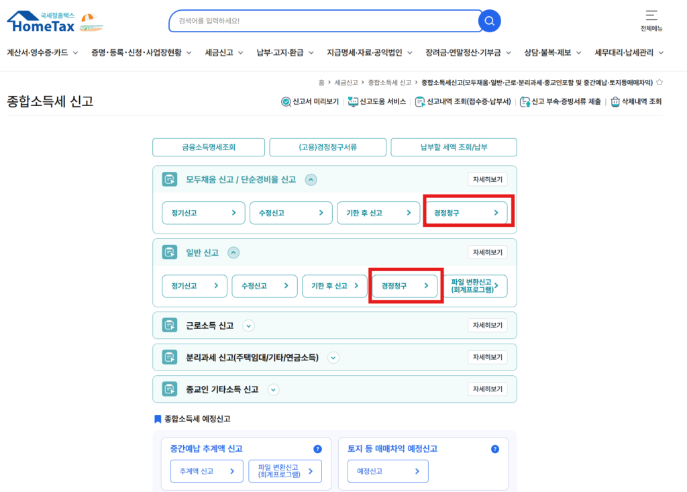This screenshot has width=687, height=492.
Task: Open 지급명세·자료·공익법인 menu
Action: click(x=370, y=52)
